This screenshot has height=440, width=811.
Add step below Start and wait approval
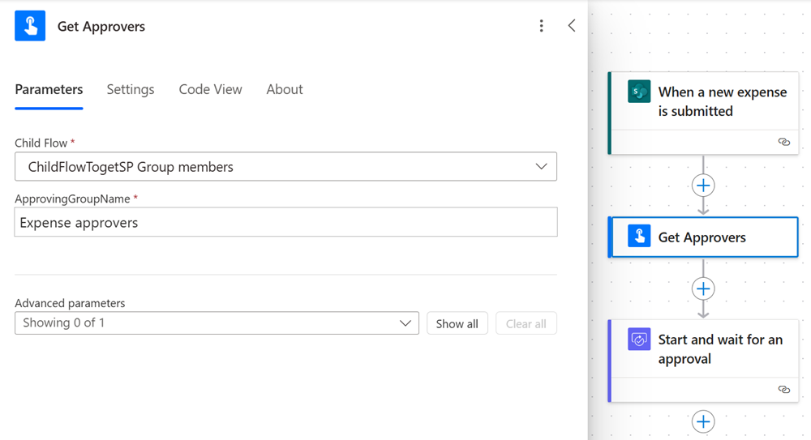coord(703,421)
